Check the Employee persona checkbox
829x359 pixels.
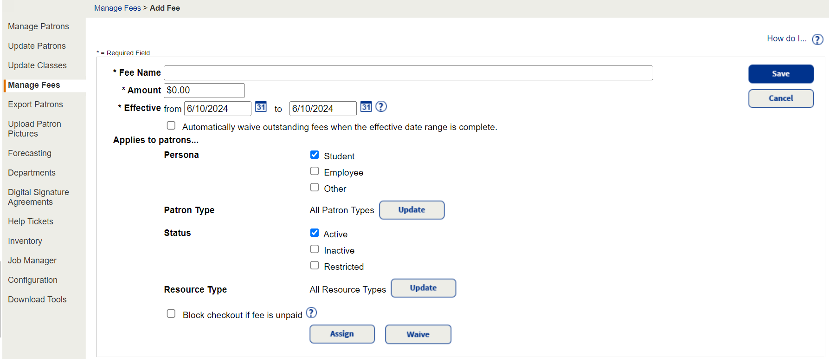pos(315,171)
